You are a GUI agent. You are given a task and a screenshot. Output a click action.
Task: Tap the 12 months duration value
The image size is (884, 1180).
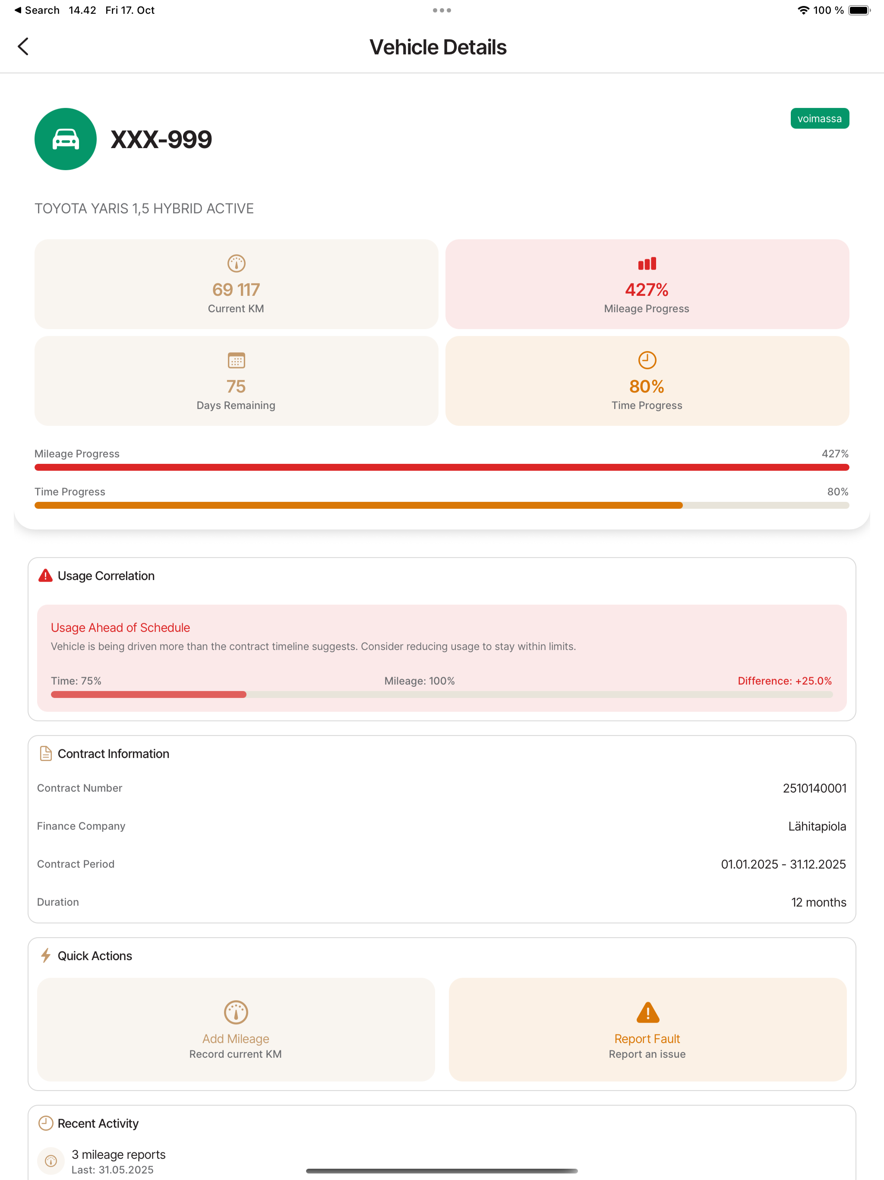819,902
